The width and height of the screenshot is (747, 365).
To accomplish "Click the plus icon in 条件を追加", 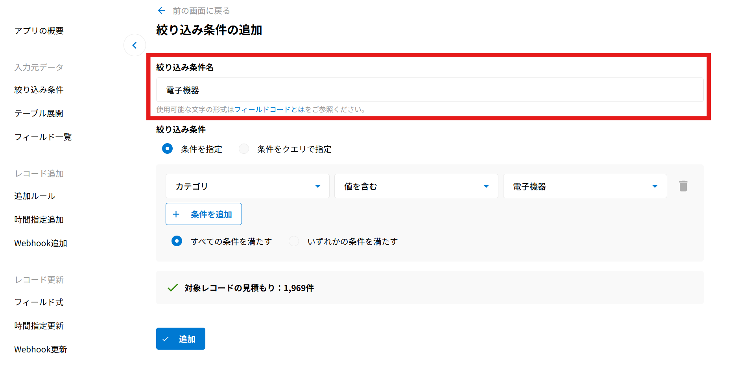I will coord(176,214).
